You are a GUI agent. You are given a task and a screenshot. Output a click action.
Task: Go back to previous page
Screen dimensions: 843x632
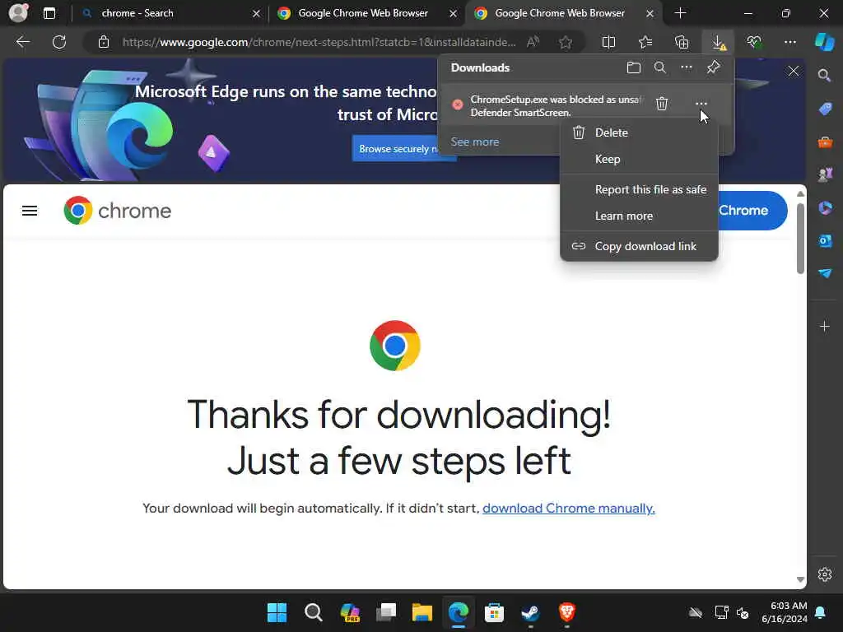pos(22,42)
